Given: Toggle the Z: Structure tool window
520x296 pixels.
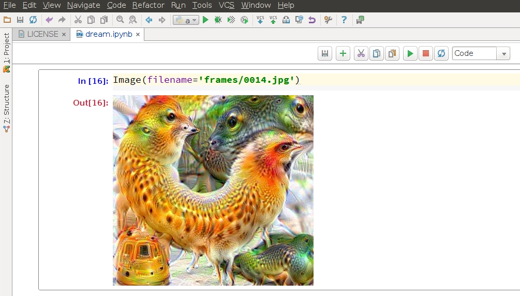Looking at the screenshot, I should (6, 109).
